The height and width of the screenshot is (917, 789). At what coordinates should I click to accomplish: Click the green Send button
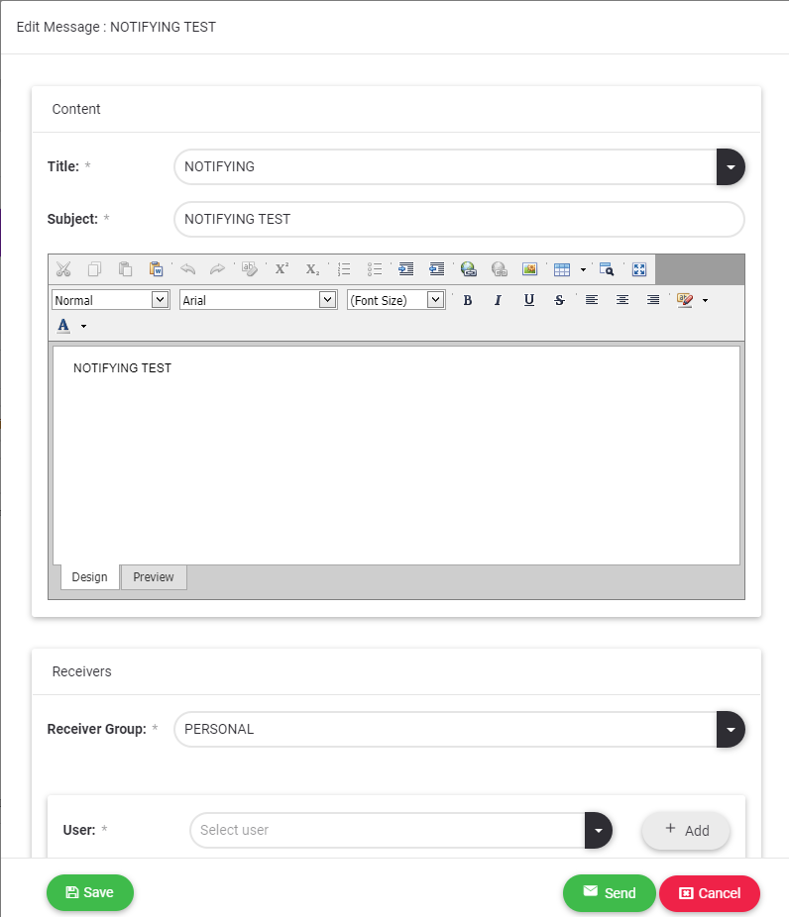click(x=609, y=893)
